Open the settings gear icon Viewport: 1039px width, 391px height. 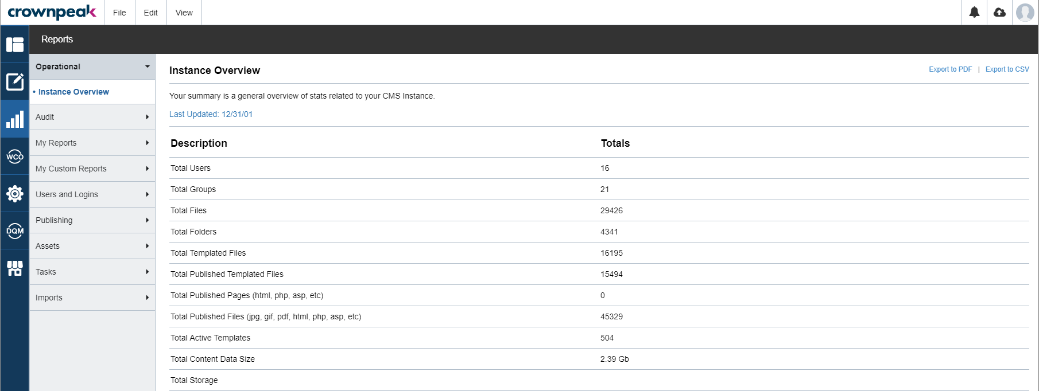tap(15, 193)
